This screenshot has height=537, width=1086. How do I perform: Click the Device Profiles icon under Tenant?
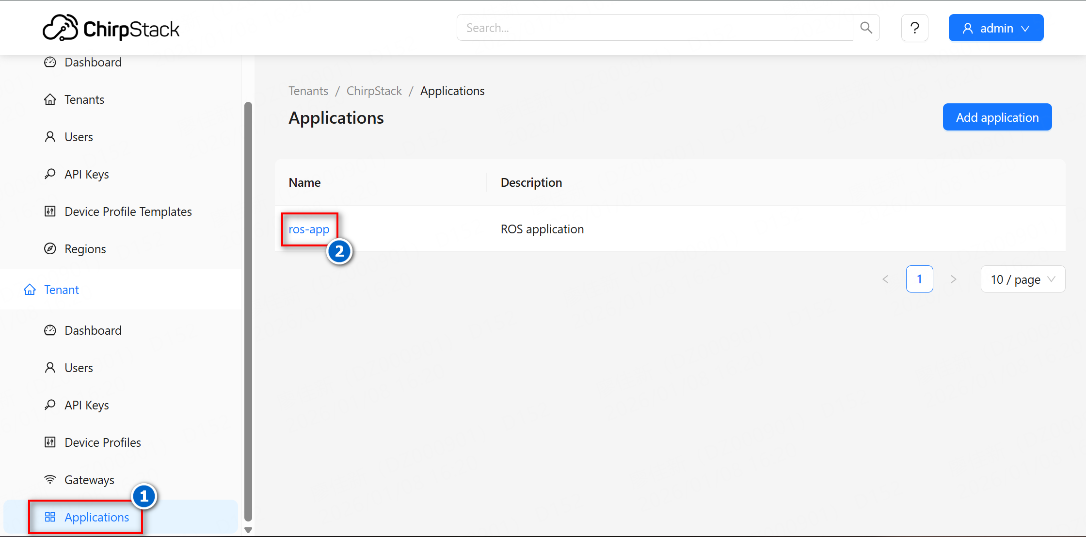pyautogui.click(x=50, y=442)
